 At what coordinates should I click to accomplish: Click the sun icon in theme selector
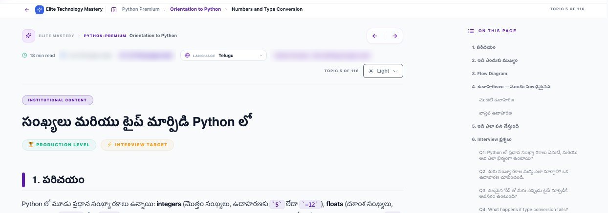click(371, 71)
